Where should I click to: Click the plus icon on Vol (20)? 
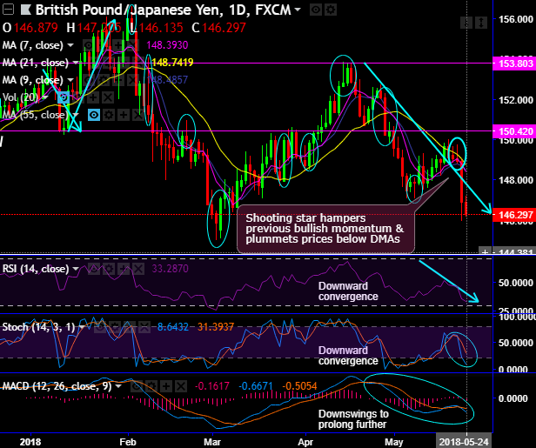(93, 97)
